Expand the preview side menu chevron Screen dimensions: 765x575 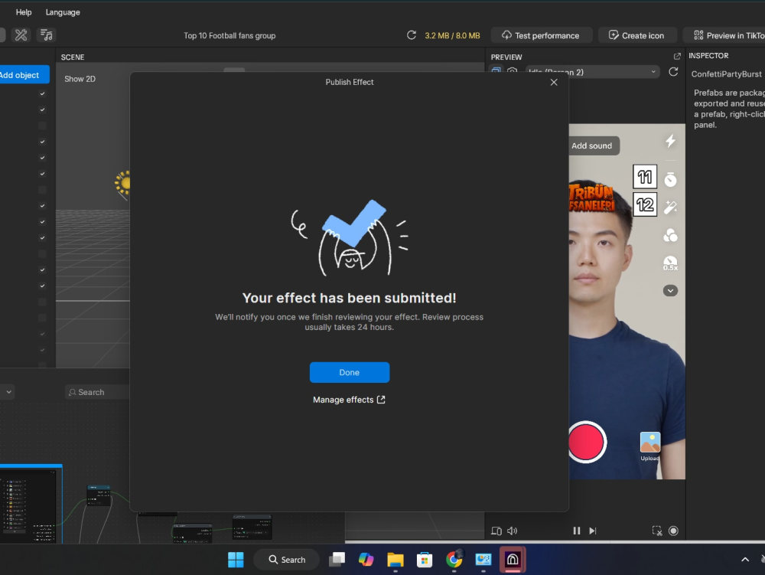[670, 290]
